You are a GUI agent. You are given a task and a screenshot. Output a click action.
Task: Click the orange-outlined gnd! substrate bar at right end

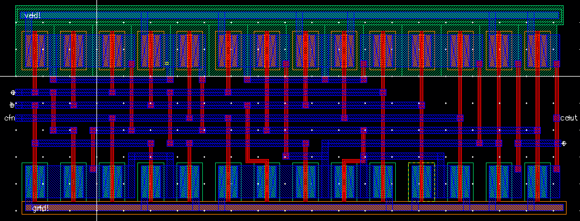(x=558, y=208)
